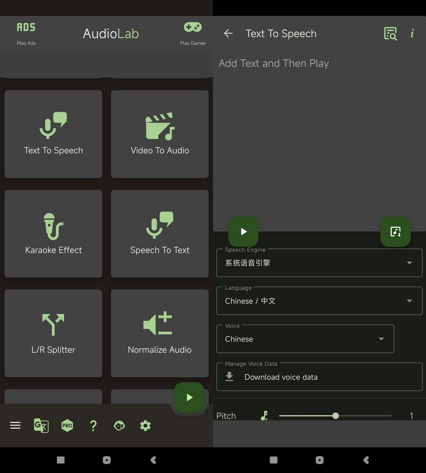This screenshot has width=426, height=473.
Task: Expand the Voice dropdown showing Chinese
Action: pyautogui.click(x=305, y=339)
